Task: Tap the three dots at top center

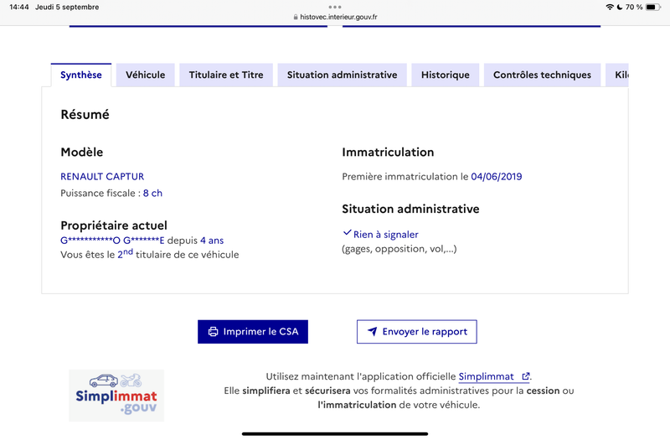Action: [334, 7]
